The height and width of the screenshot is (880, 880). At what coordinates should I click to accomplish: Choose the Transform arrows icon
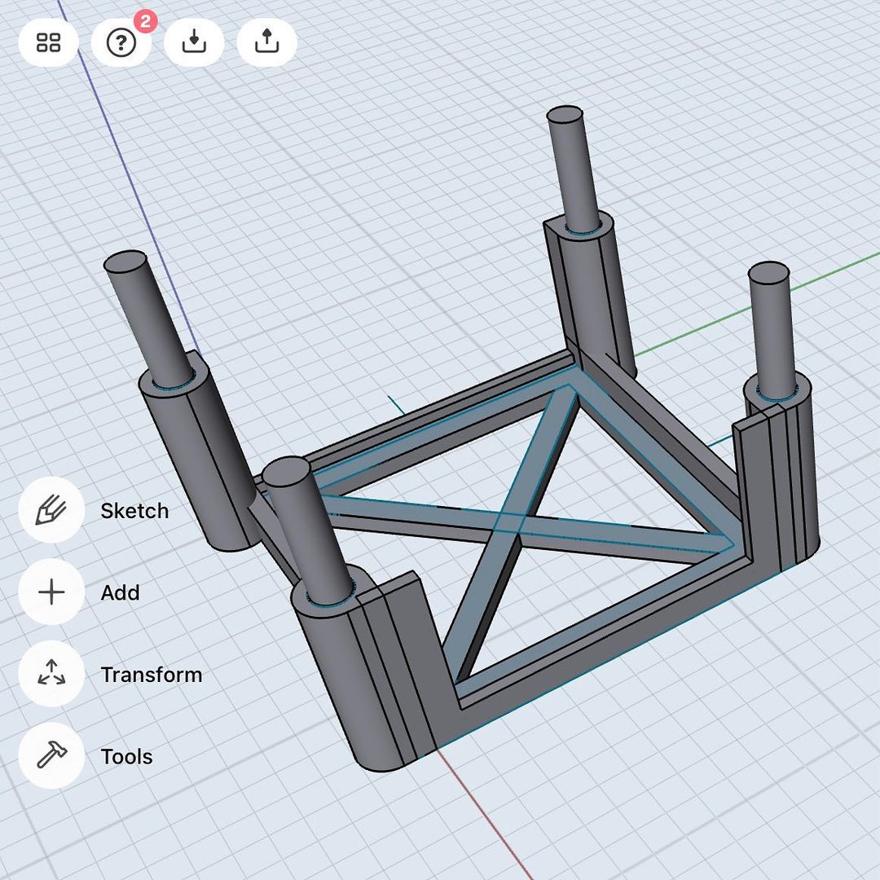[x=51, y=675]
